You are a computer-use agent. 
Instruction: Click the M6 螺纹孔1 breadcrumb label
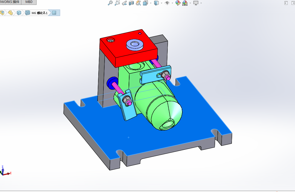tap(40, 13)
